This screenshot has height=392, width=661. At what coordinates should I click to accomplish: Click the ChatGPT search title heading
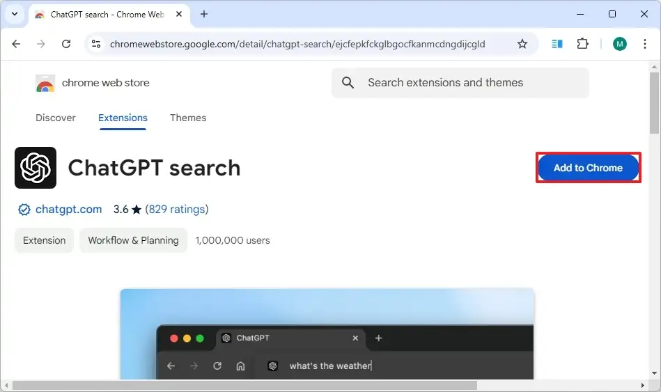[155, 168]
